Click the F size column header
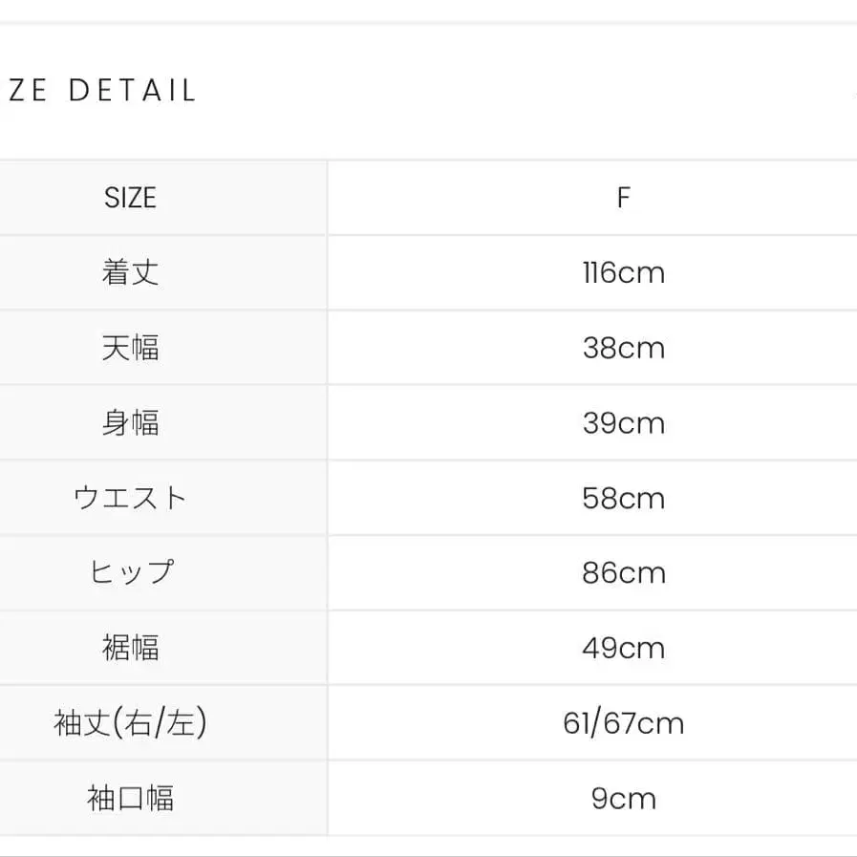Image resolution: width=857 pixels, height=857 pixels. pyautogui.click(x=624, y=198)
